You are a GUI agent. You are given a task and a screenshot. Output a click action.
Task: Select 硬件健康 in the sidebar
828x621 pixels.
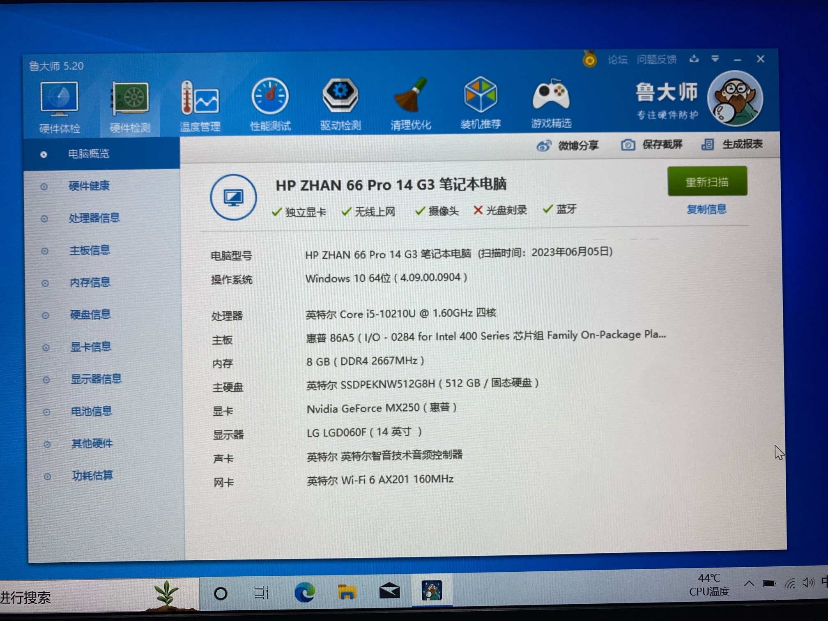89,186
